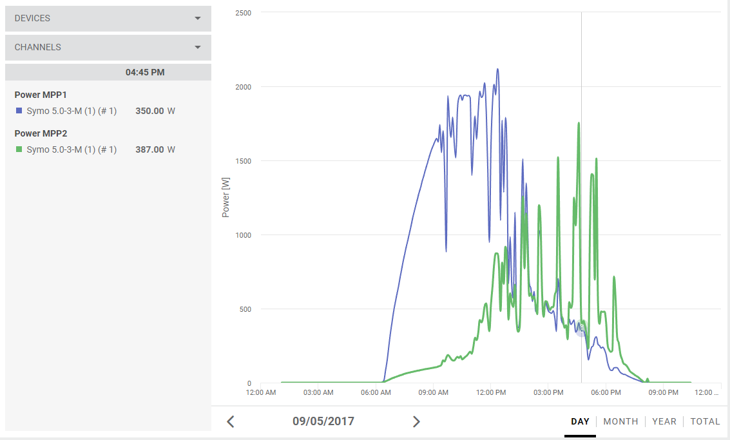Open the CHANNELS panel header

pos(108,48)
